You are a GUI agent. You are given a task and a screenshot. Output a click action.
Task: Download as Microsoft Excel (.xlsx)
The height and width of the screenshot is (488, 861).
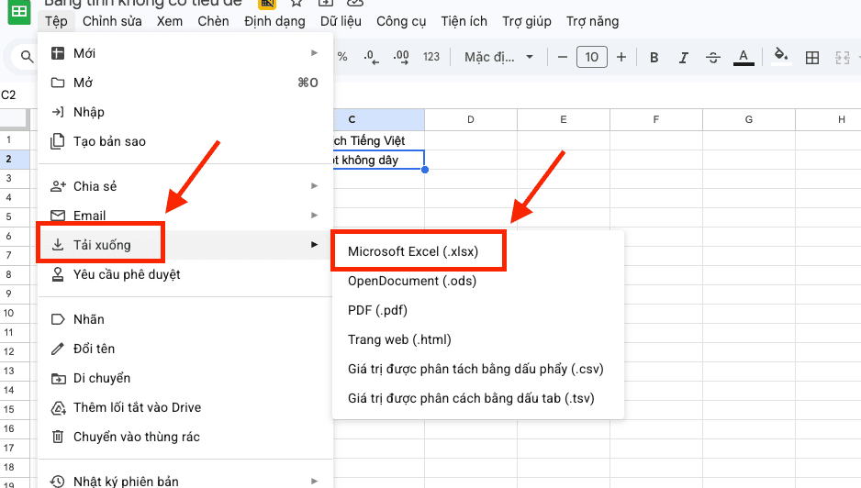click(478, 251)
